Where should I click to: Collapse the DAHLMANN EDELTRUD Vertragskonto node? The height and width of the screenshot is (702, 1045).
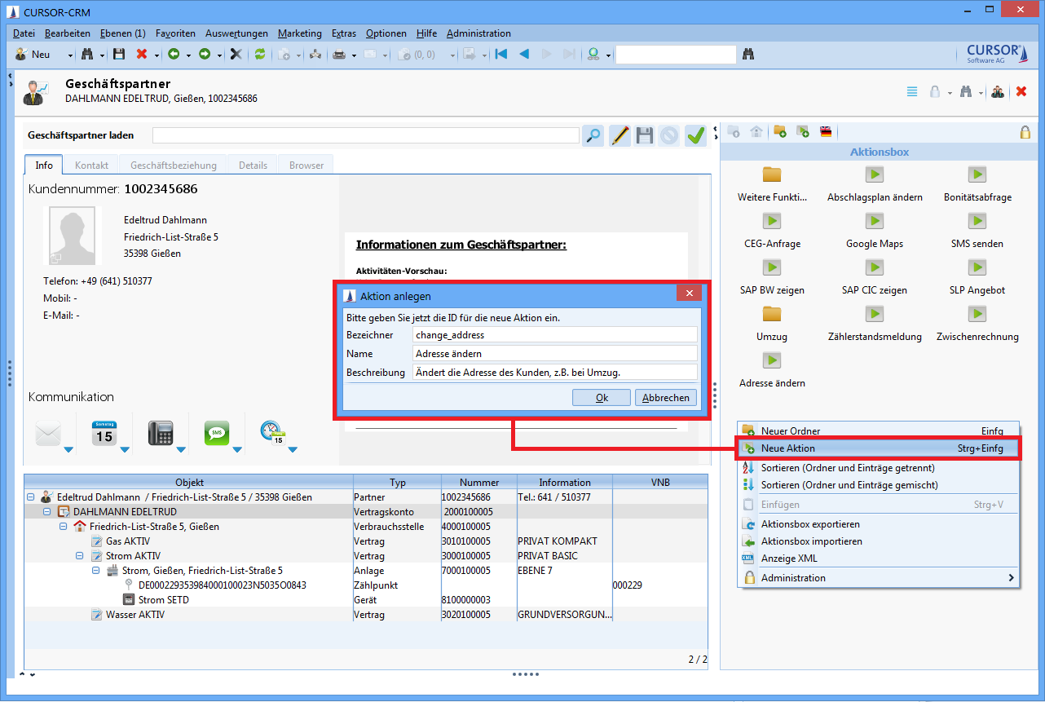tap(47, 512)
